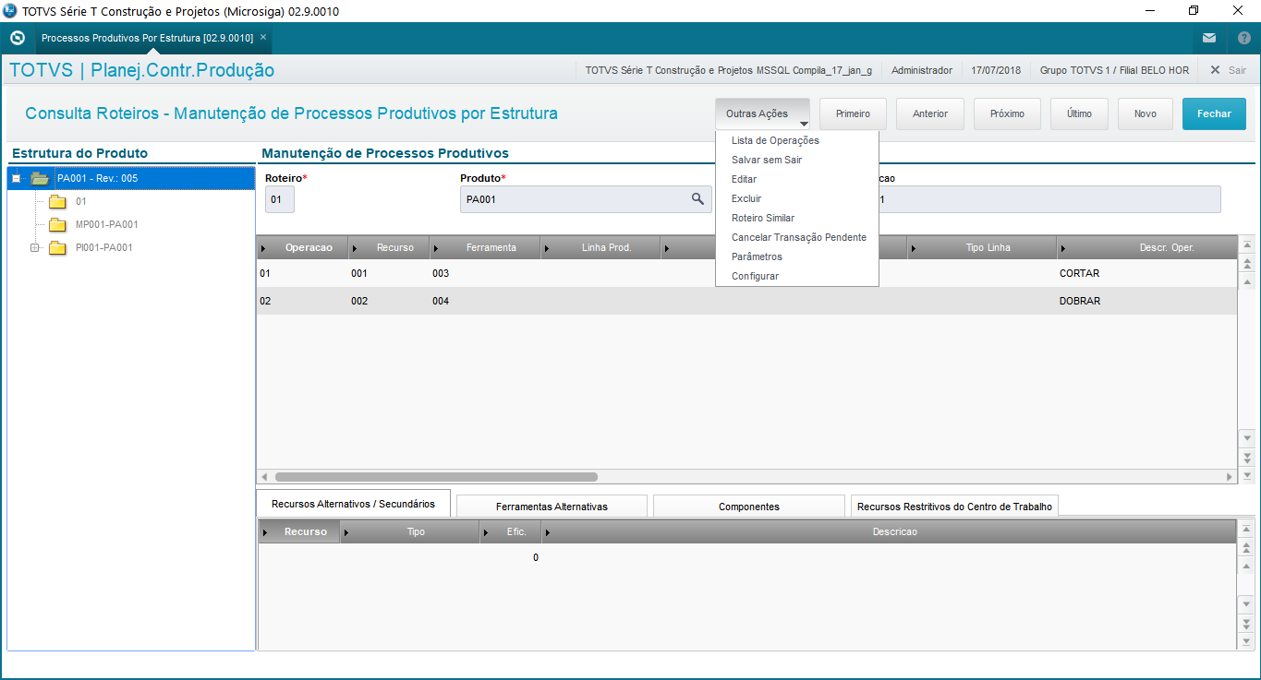The height and width of the screenshot is (680, 1261).
Task: Click the Anterior button
Action: (x=930, y=113)
